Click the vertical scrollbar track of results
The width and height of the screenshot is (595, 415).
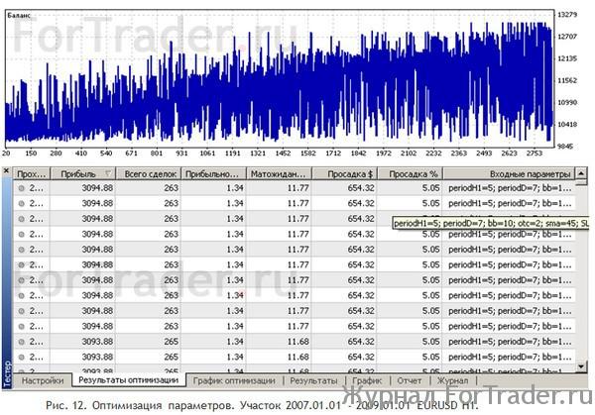(x=581, y=273)
